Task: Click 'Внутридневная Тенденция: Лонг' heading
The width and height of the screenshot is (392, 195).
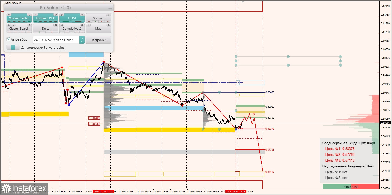Action: 348,166
